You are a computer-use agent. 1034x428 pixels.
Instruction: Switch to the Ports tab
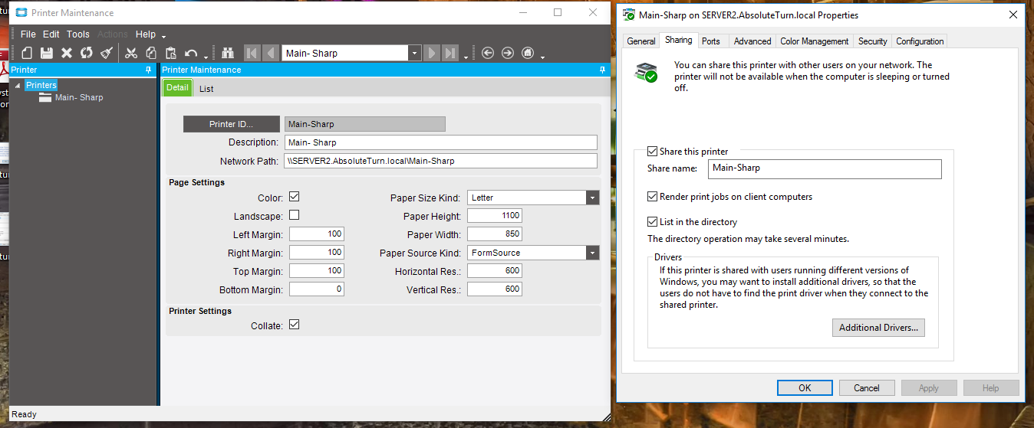tap(710, 41)
